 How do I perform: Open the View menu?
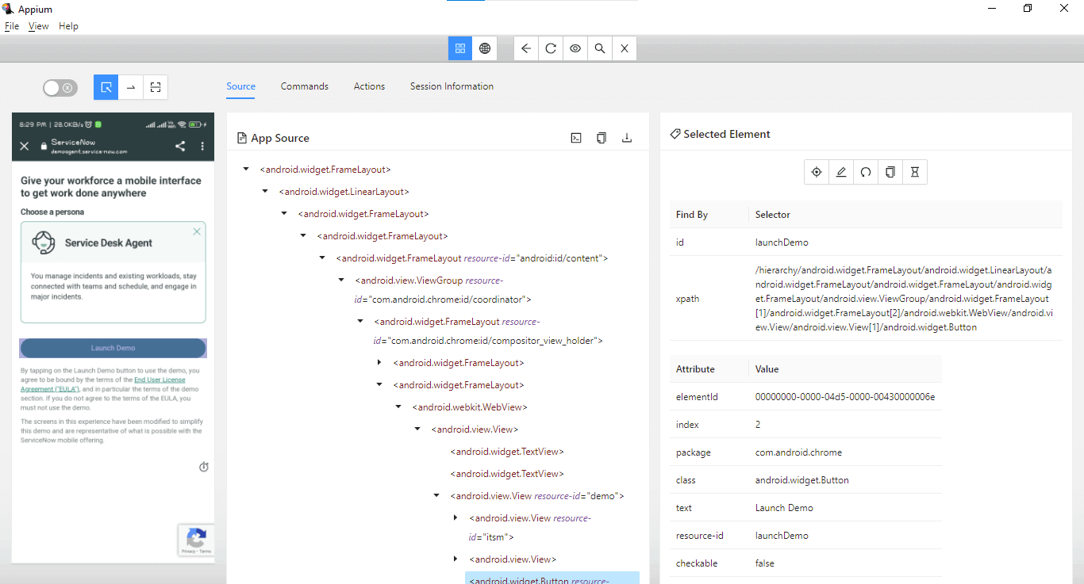tap(38, 26)
